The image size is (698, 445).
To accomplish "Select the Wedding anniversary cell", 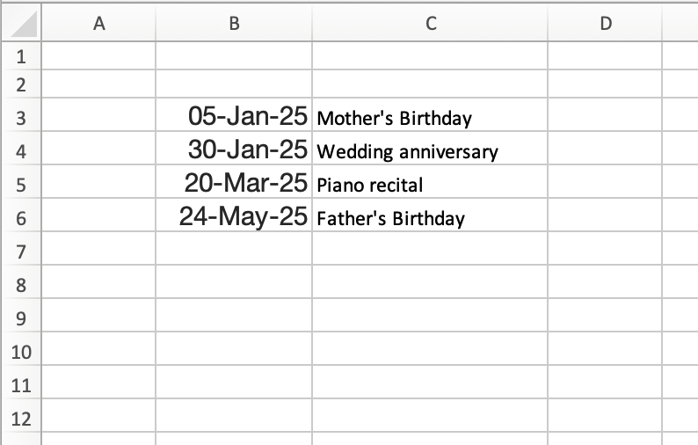I will tap(430, 149).
